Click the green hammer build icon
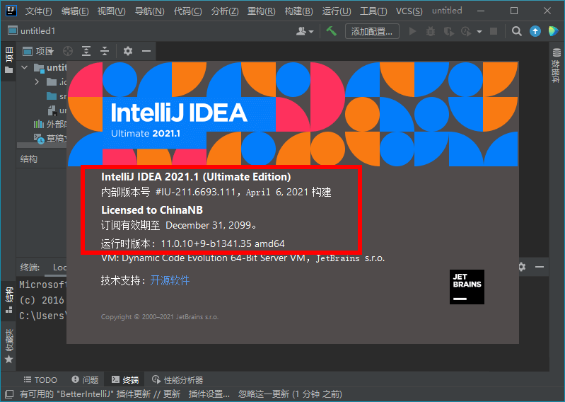Screen dimensions: 565x402 (x=331, y=31)
